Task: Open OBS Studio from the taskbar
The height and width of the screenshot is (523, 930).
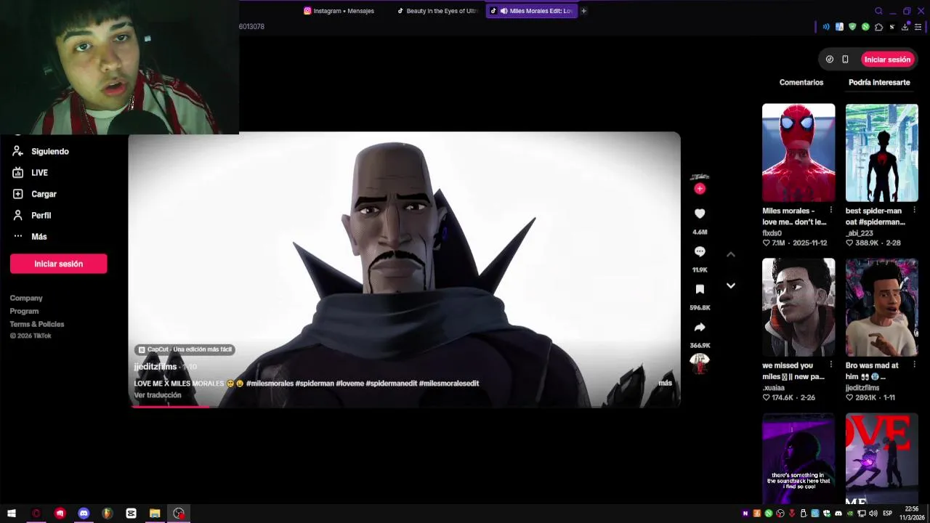Action: pos(179,514)
